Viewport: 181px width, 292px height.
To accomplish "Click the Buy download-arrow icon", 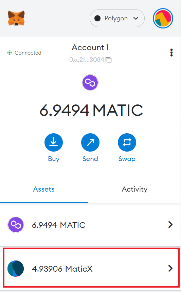I will click(x=54, y=142).
